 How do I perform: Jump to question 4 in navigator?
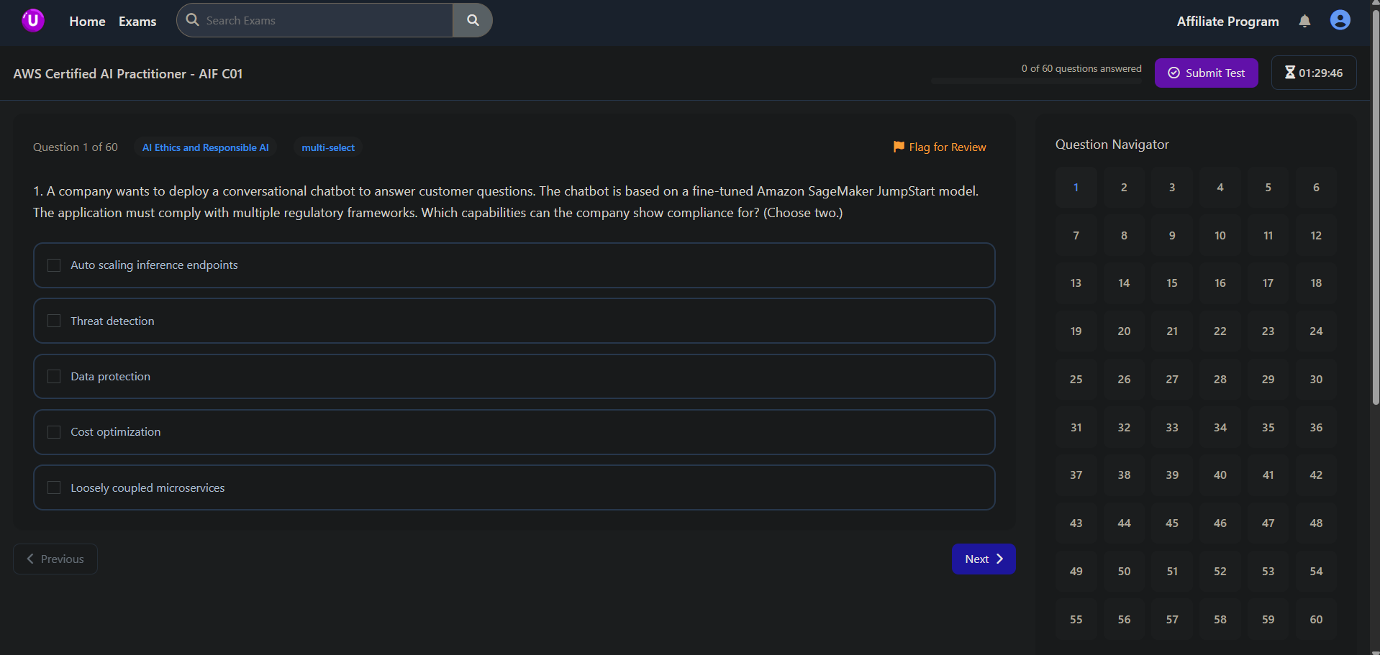1220,187
